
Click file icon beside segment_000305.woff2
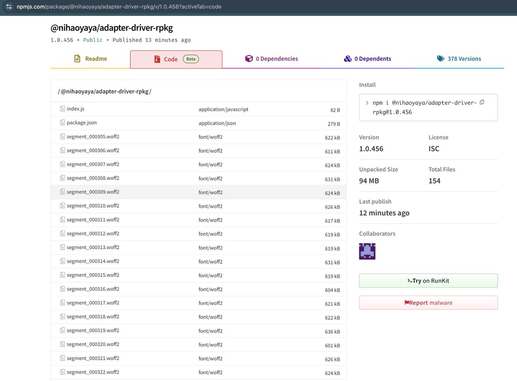[x=62, y=136]
